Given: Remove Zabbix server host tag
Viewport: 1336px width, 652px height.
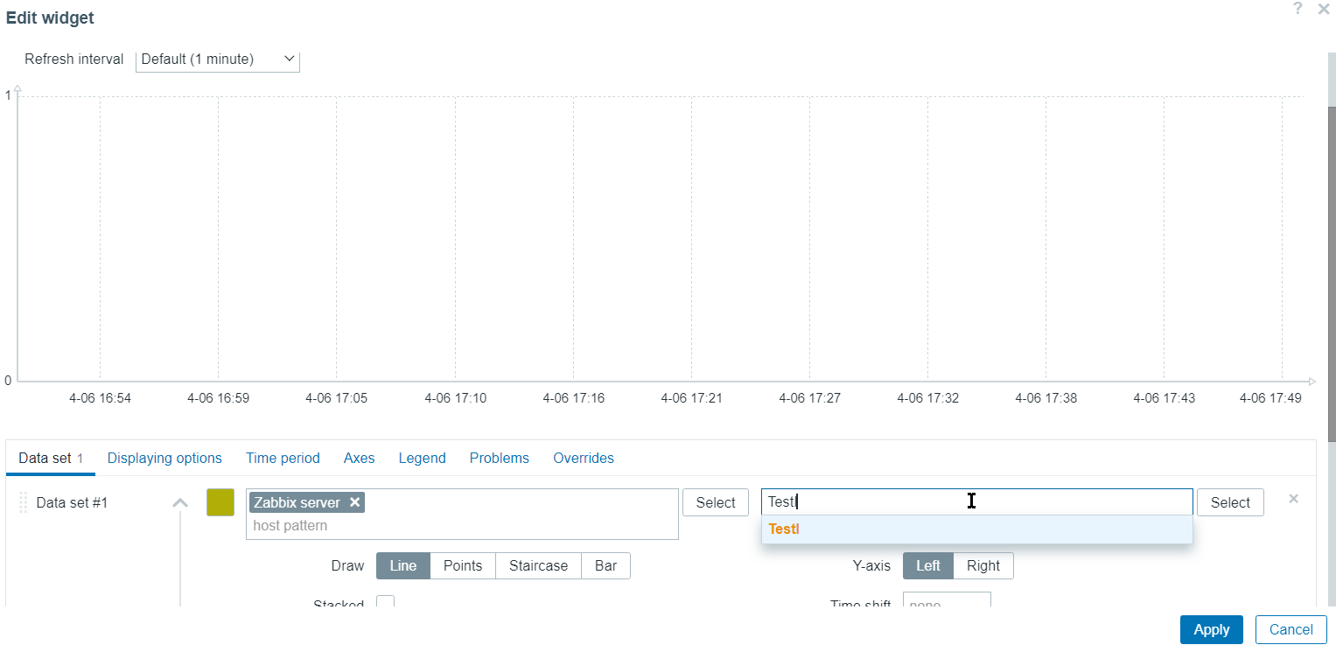Looking at the screenshot, I should 354,502.
